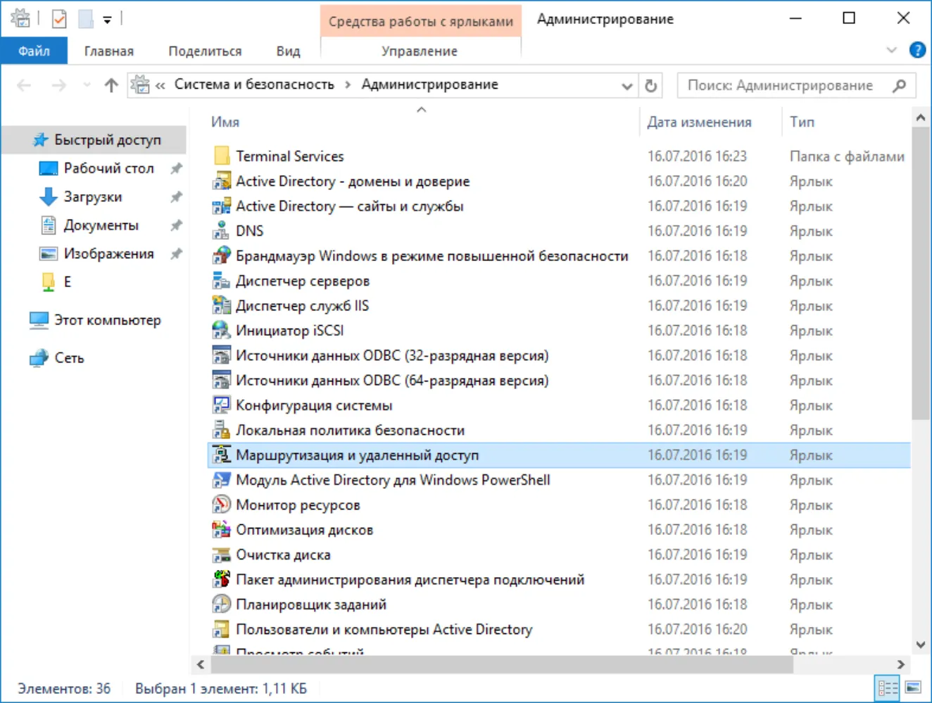This screenshot has width=932, height=703.
Task: Click the DNS shortcut icon
Action: pyautogui.click(x=221, y=231)
